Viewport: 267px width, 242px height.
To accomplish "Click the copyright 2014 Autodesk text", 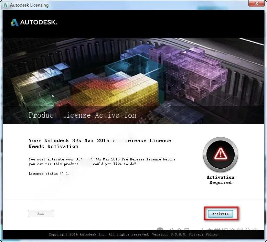I will pos(99,234).
